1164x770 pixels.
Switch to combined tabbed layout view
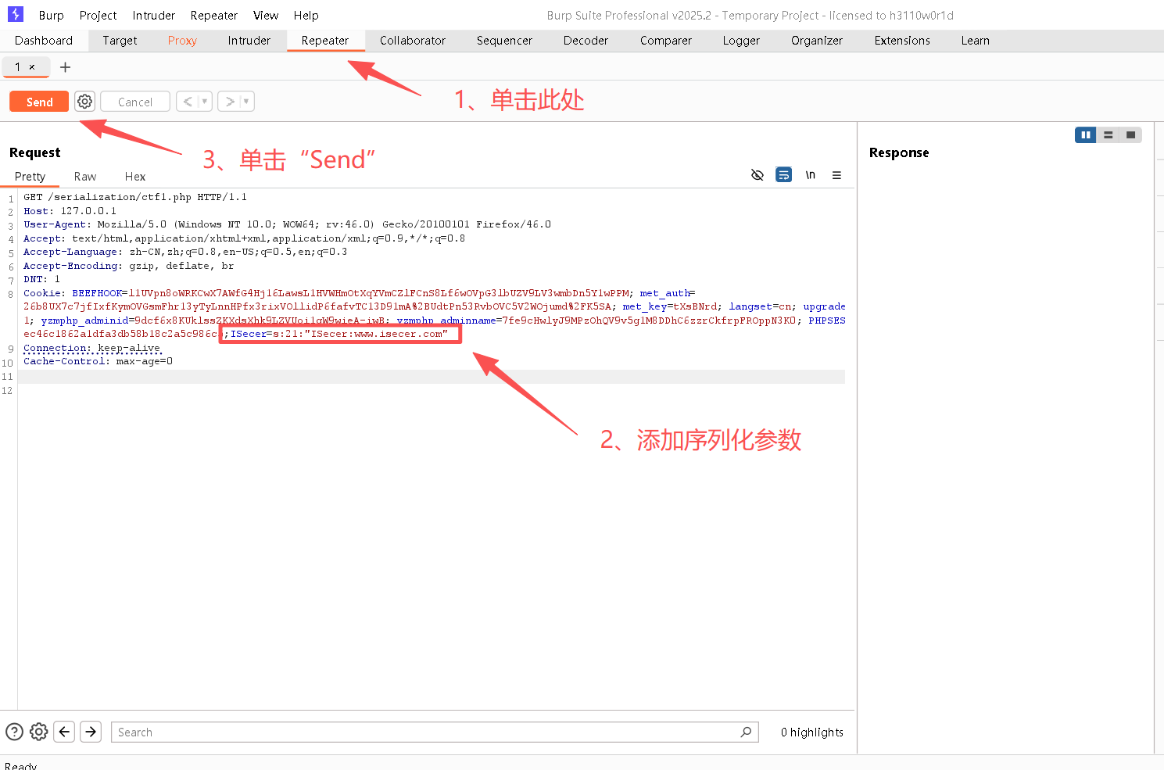click(x=1130, y=135)
